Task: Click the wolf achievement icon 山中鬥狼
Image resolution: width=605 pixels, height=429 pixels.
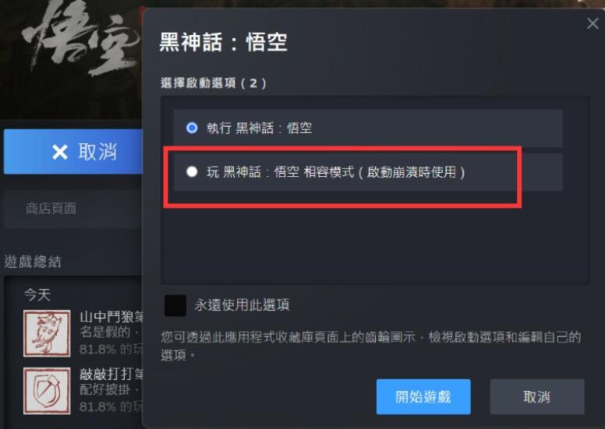Action: [x=47, y=333]
